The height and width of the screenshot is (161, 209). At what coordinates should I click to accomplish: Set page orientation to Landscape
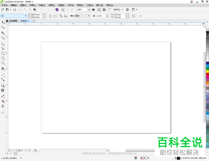tap(55, 16)
